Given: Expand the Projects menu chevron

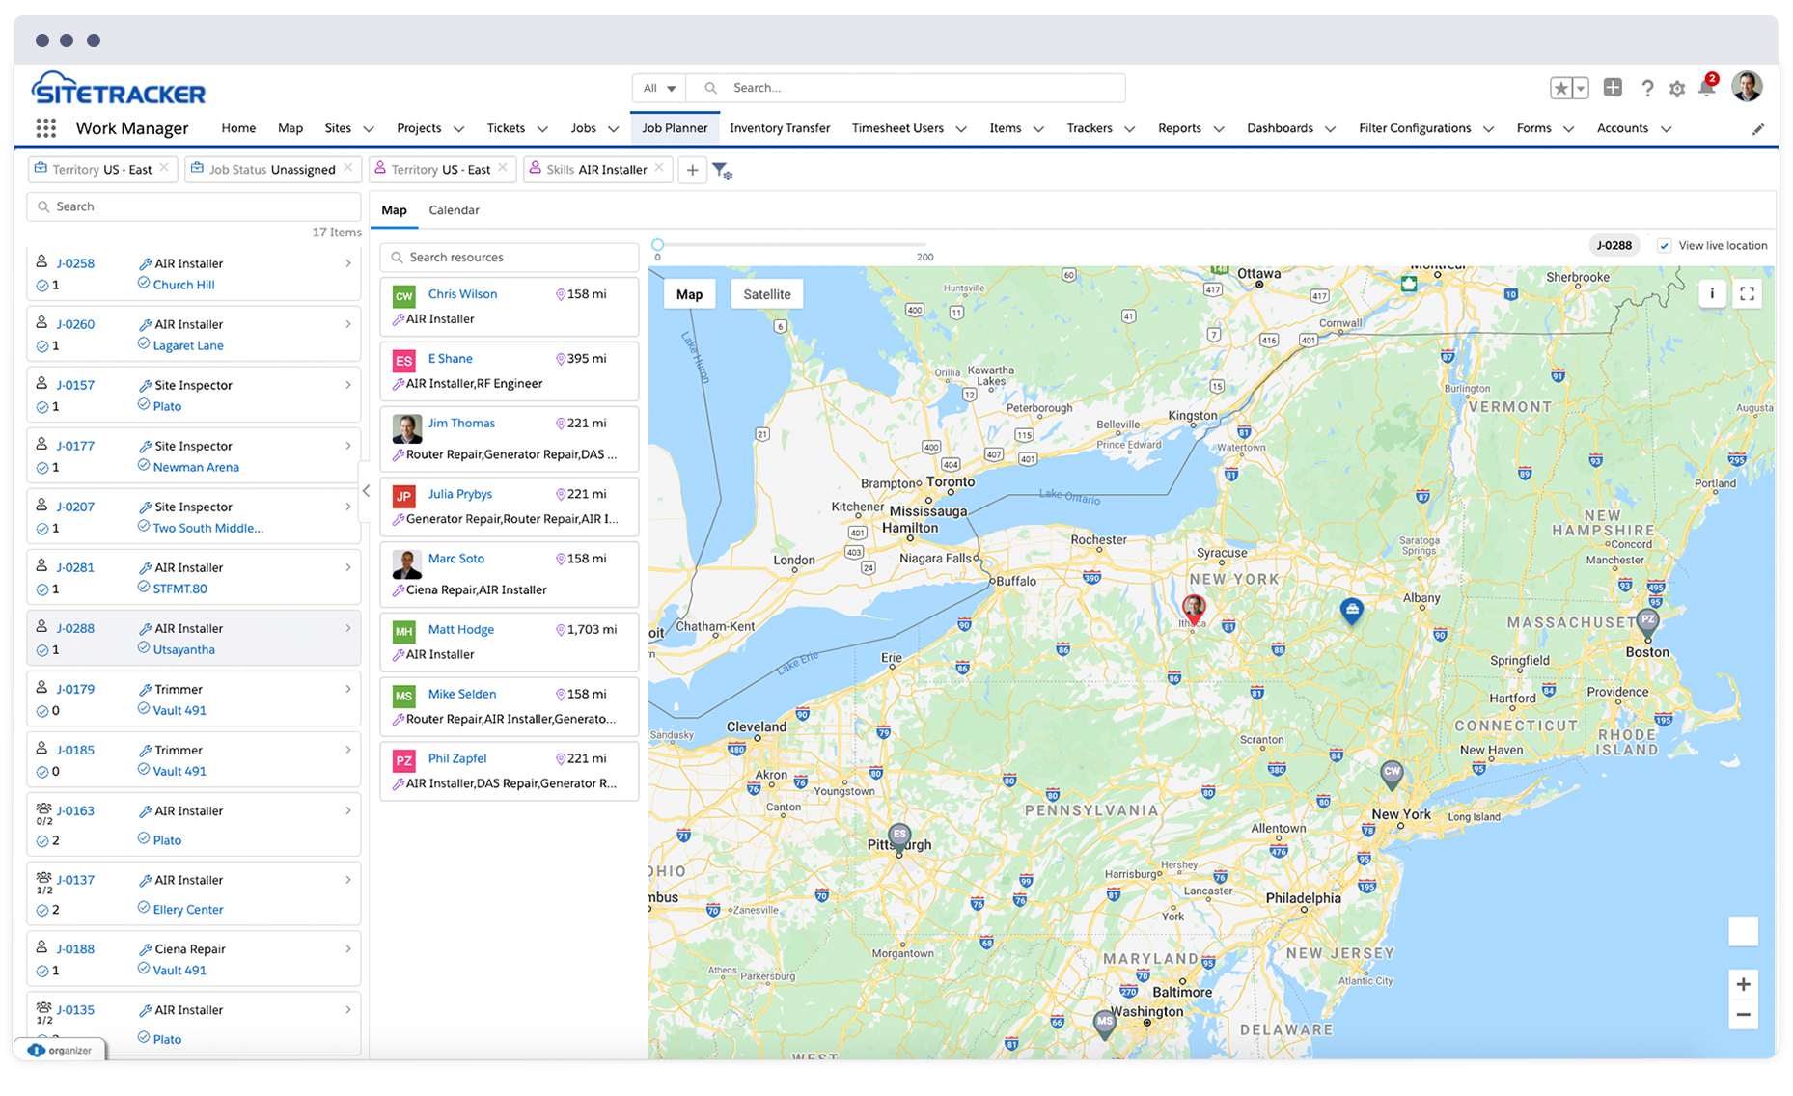Looking at the screenshot, I should click(458, 129).
